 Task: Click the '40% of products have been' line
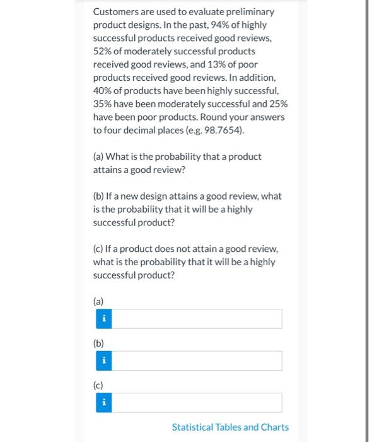pos(186,91)
